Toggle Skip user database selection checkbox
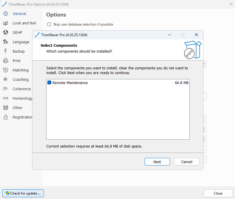235x199 pixels. [49, 24]
